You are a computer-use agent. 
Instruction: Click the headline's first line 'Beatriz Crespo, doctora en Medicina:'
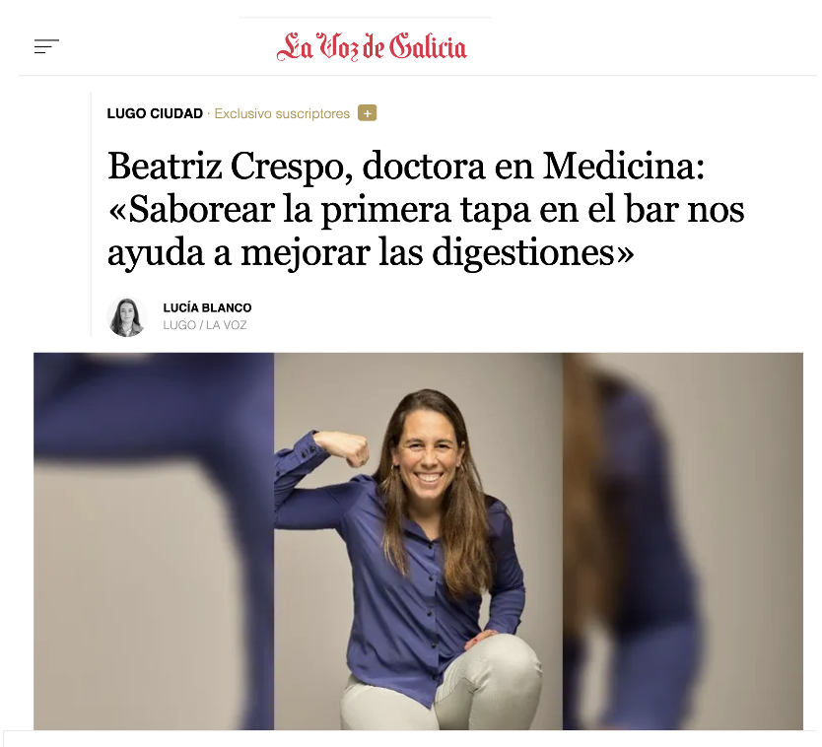tap(406, 167)
